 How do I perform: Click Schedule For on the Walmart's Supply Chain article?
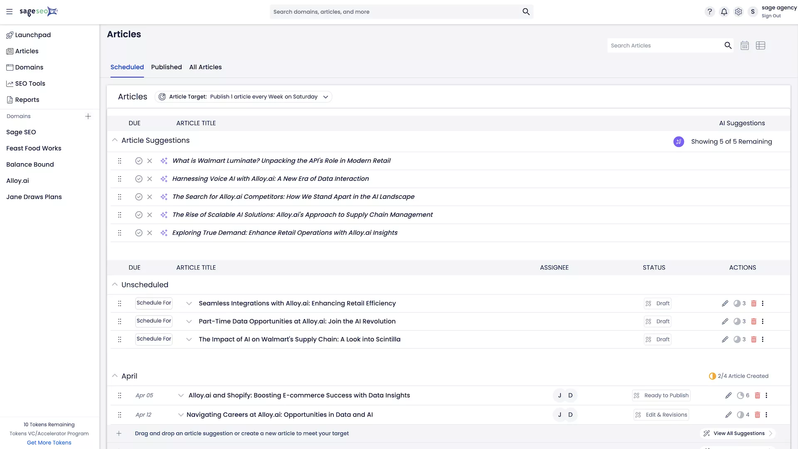click(x=154, y=339)
